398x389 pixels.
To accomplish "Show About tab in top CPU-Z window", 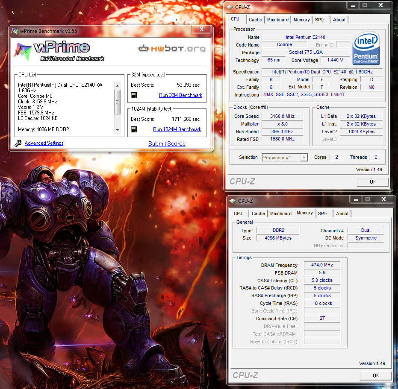I will [339, 20].
